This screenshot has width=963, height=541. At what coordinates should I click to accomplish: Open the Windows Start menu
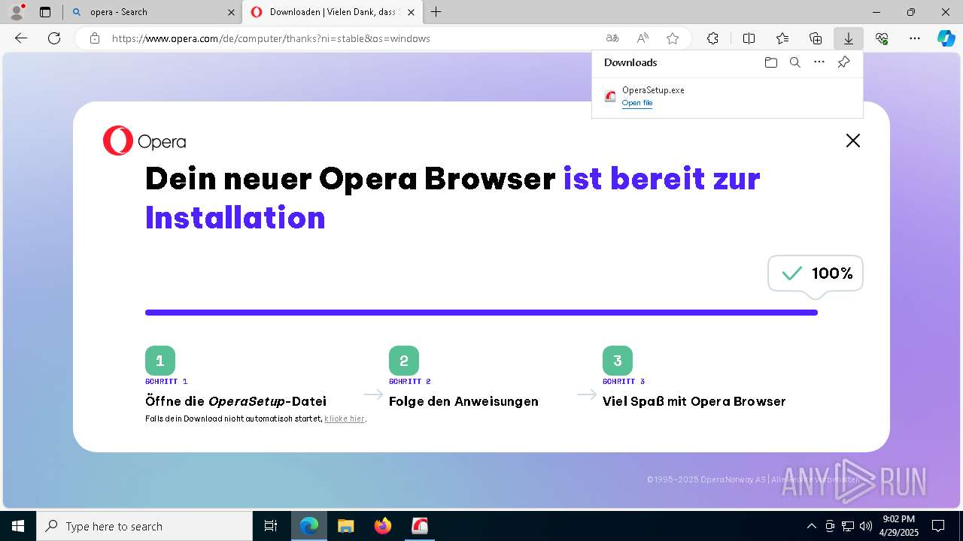point(18,526)
